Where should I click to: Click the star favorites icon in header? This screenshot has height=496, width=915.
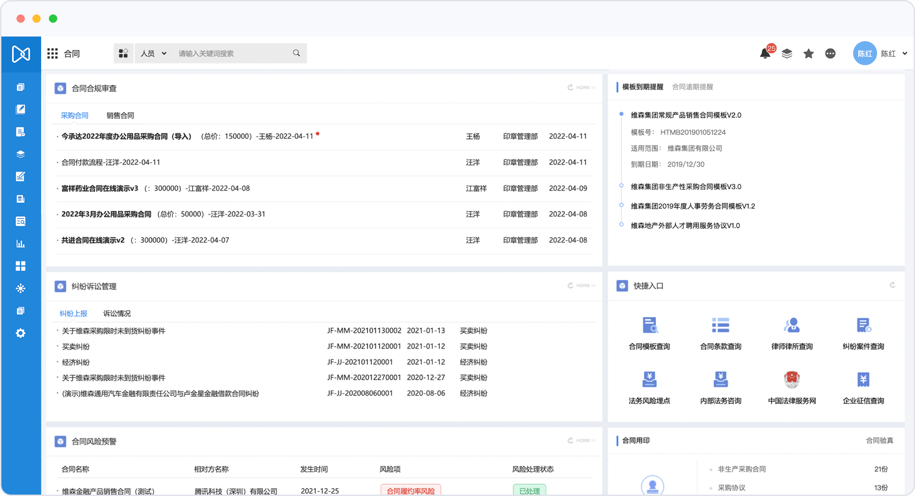[x=808, y=54]
